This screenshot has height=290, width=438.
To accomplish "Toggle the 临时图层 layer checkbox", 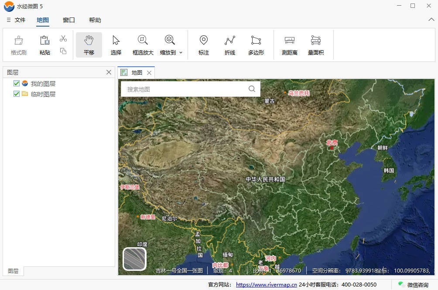I will point(17,94).
